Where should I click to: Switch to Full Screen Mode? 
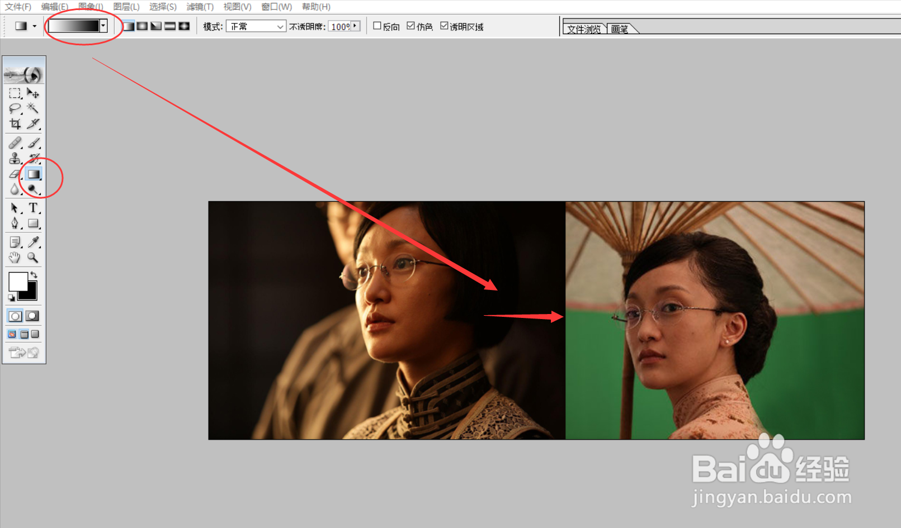[x=35, y=334]
